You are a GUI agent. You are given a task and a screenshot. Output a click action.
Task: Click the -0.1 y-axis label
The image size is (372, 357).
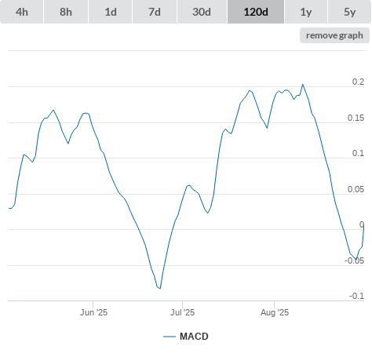pyautogui.click(x=356, y=296)
